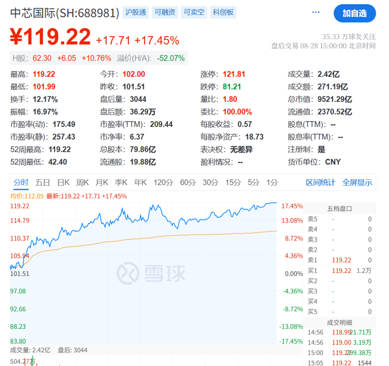
Task: Click the 成交额 value 271.19亿
Action: point(332,87)
